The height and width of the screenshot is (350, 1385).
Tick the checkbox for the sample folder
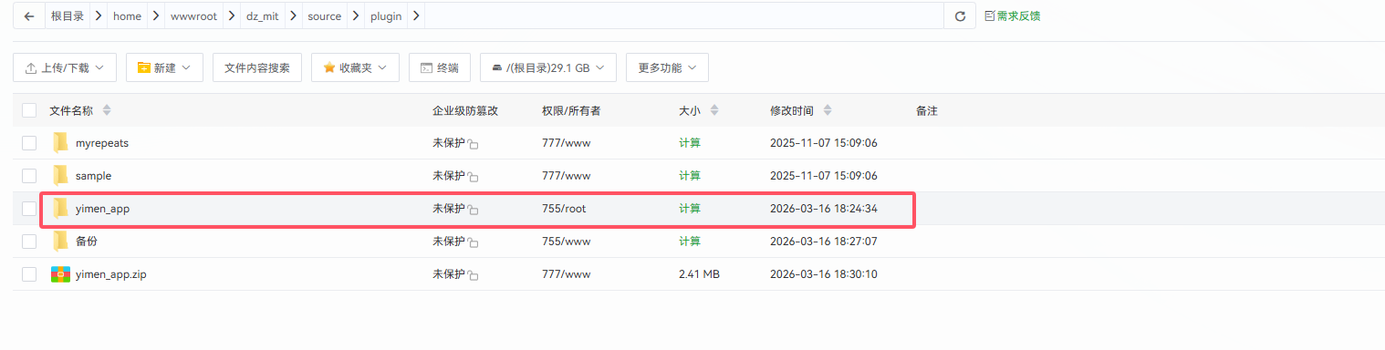pos(29,176)
